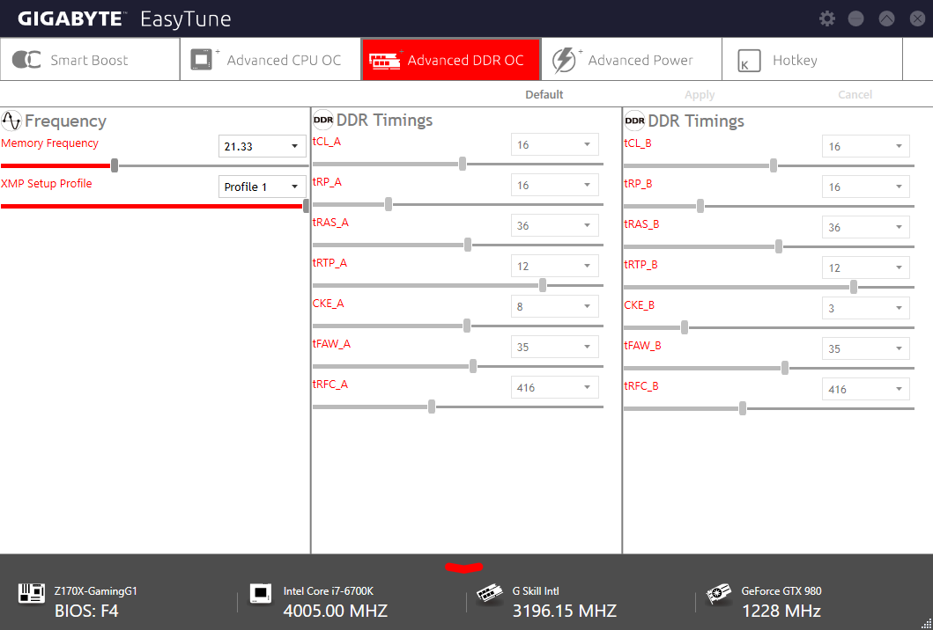Image resolution: width=933 pixels, height=630 pixels.
Task: Click the tFAW_B slider handle
Action: [785, 368]
